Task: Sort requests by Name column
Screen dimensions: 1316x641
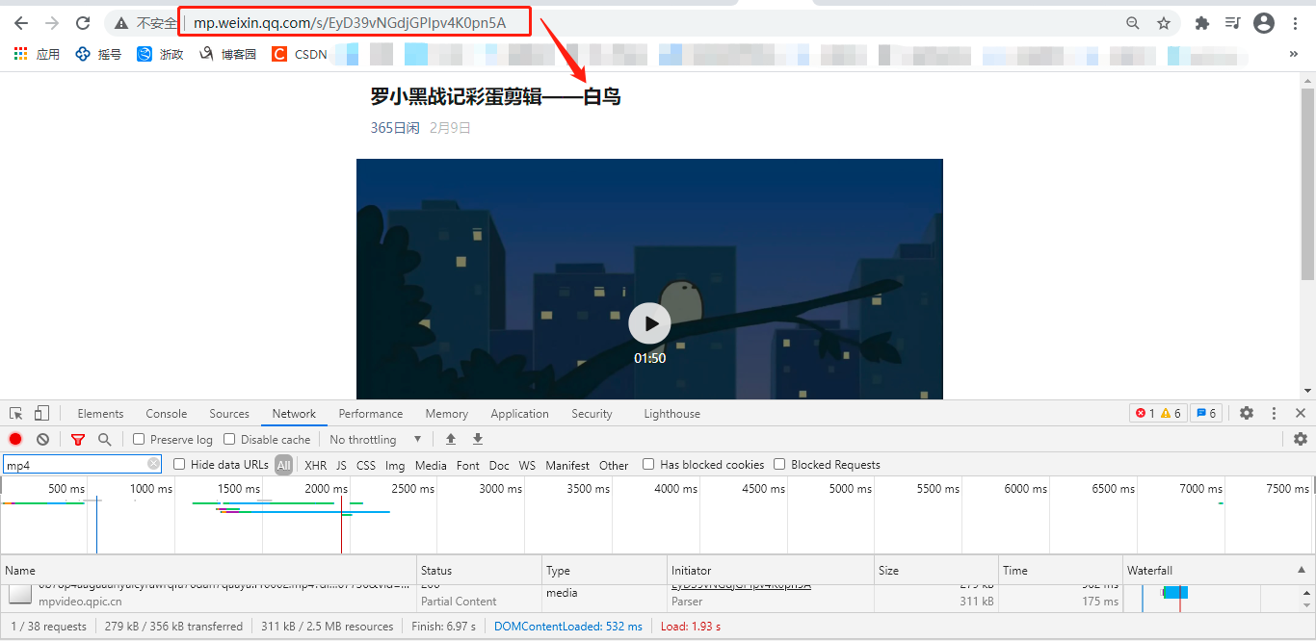Action: point(208,570)
